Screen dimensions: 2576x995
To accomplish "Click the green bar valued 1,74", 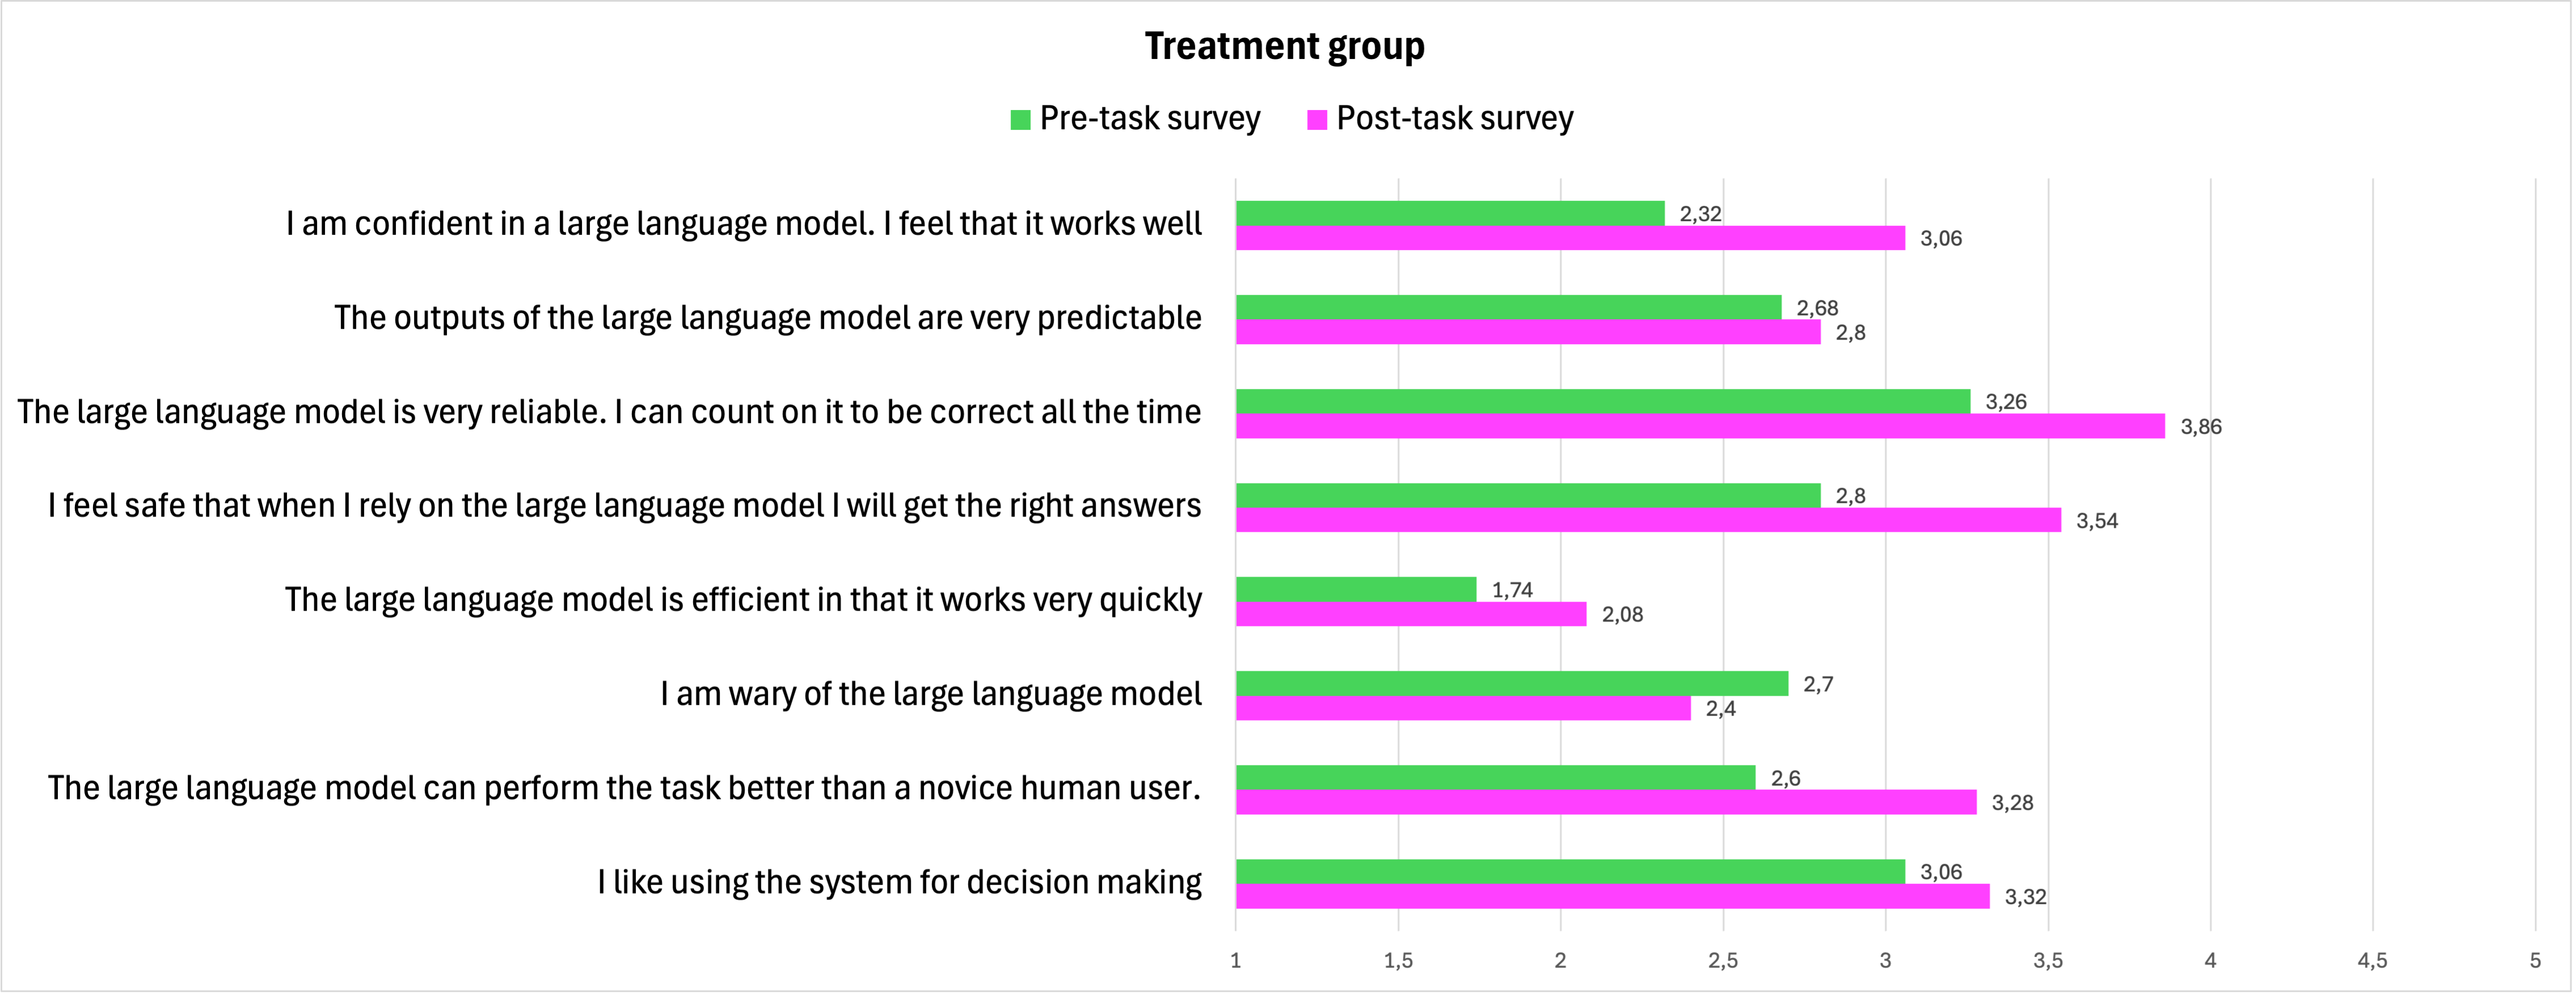I will pos(1356,589).
